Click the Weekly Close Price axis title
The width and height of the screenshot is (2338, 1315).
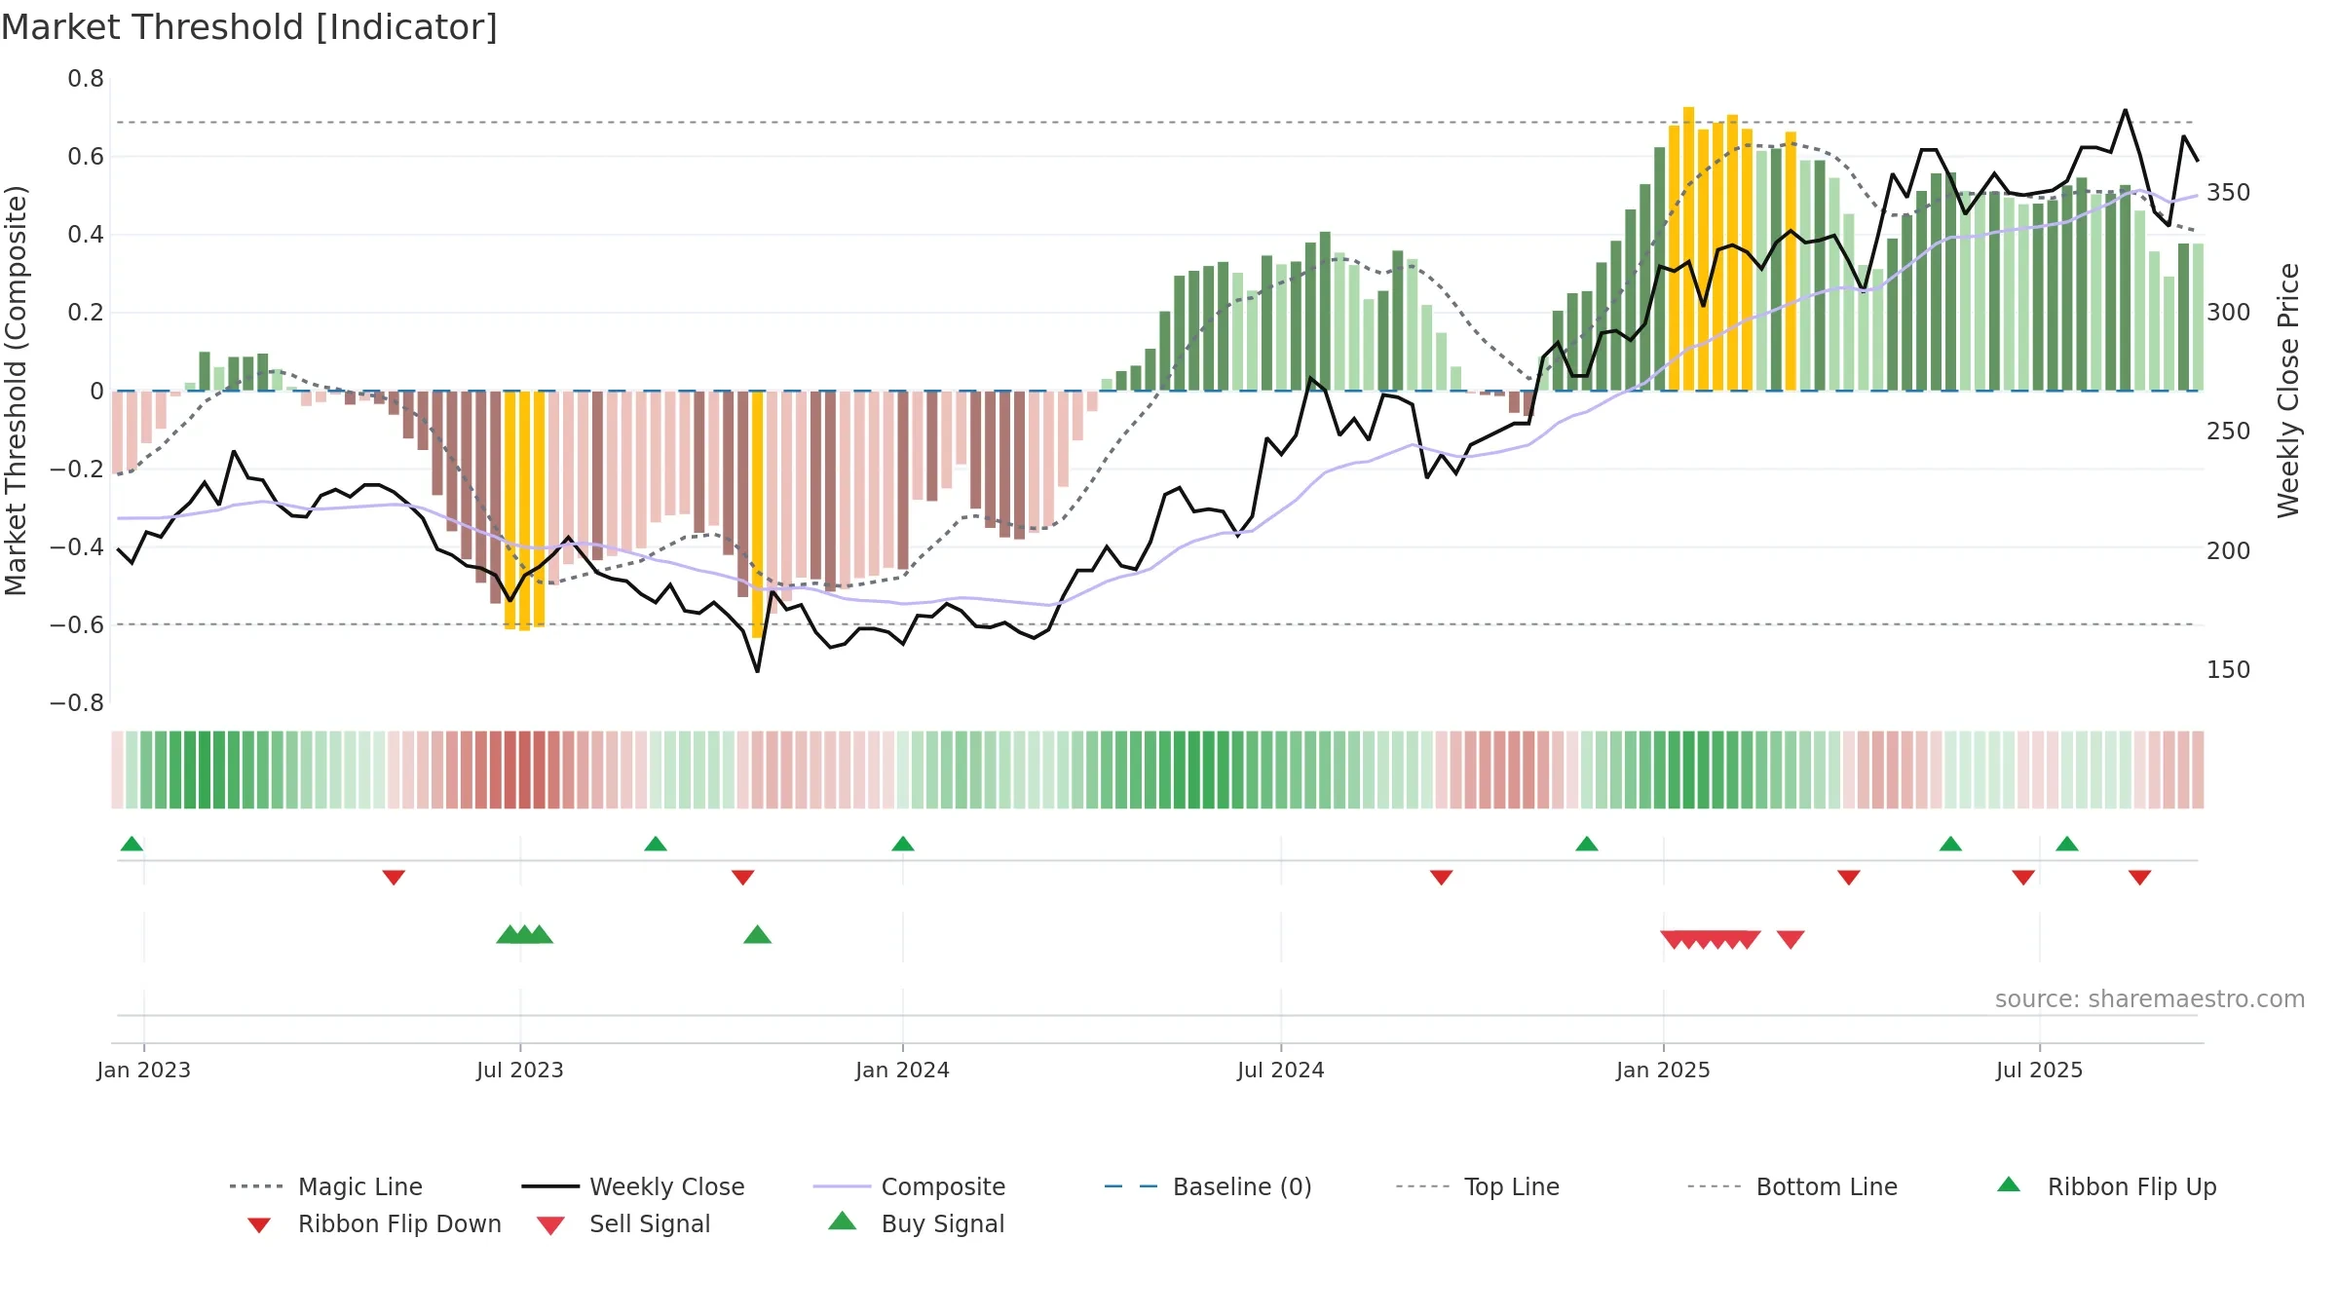pyautogui.click(x=2287, y=390)
